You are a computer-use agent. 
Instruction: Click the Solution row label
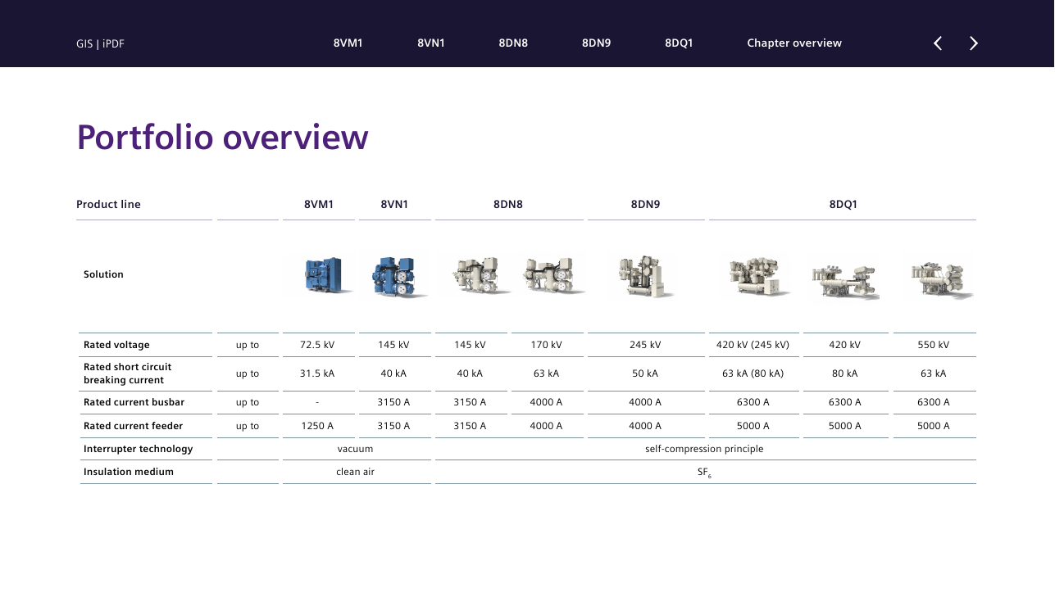[x=103, y=274]
